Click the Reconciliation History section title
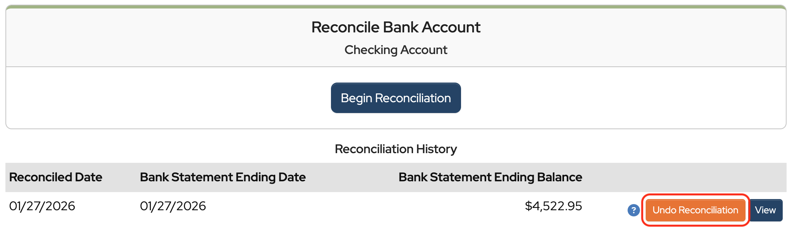Screen dimensions: 792x233 click(x=396, y=149)
